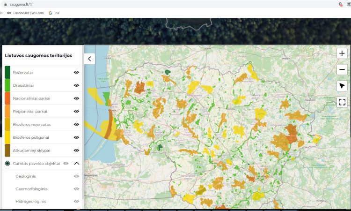The height and width of the screenshot is (211, 351).
Task: Show the Gamtos paveldo objektai layer
Action: click(66, 163)
